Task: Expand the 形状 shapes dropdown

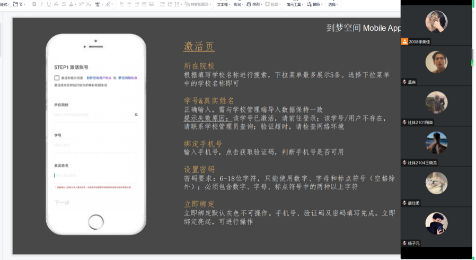Action: [x=238, y=4]
